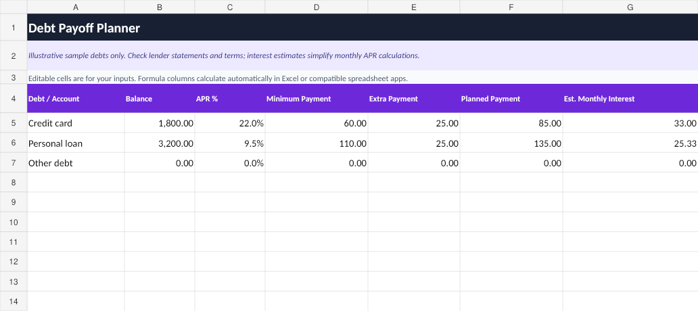Select the select-all corner box

coord(14,7)
